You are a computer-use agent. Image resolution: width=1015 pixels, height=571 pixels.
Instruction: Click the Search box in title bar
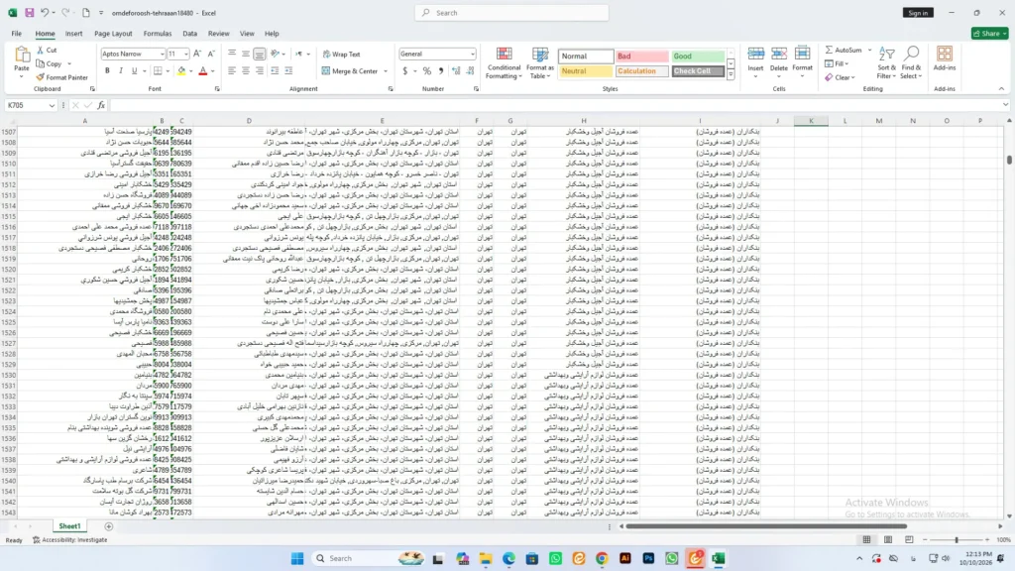pos(511,12)
